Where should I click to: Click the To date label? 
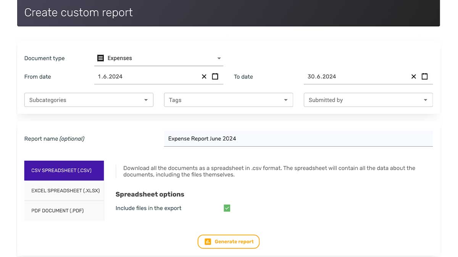point(244,77)
